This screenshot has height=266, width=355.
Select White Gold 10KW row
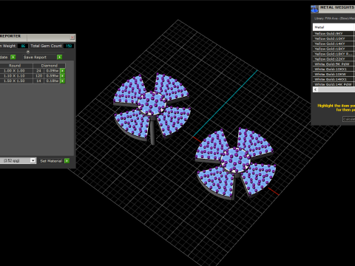click(x=334, y=75)
